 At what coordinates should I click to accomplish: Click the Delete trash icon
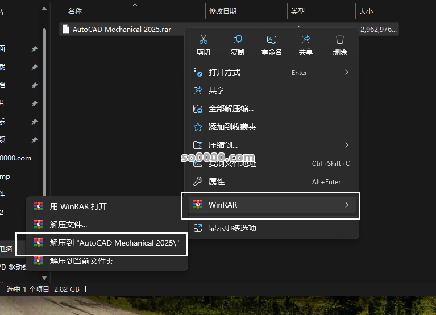point(339,39)
